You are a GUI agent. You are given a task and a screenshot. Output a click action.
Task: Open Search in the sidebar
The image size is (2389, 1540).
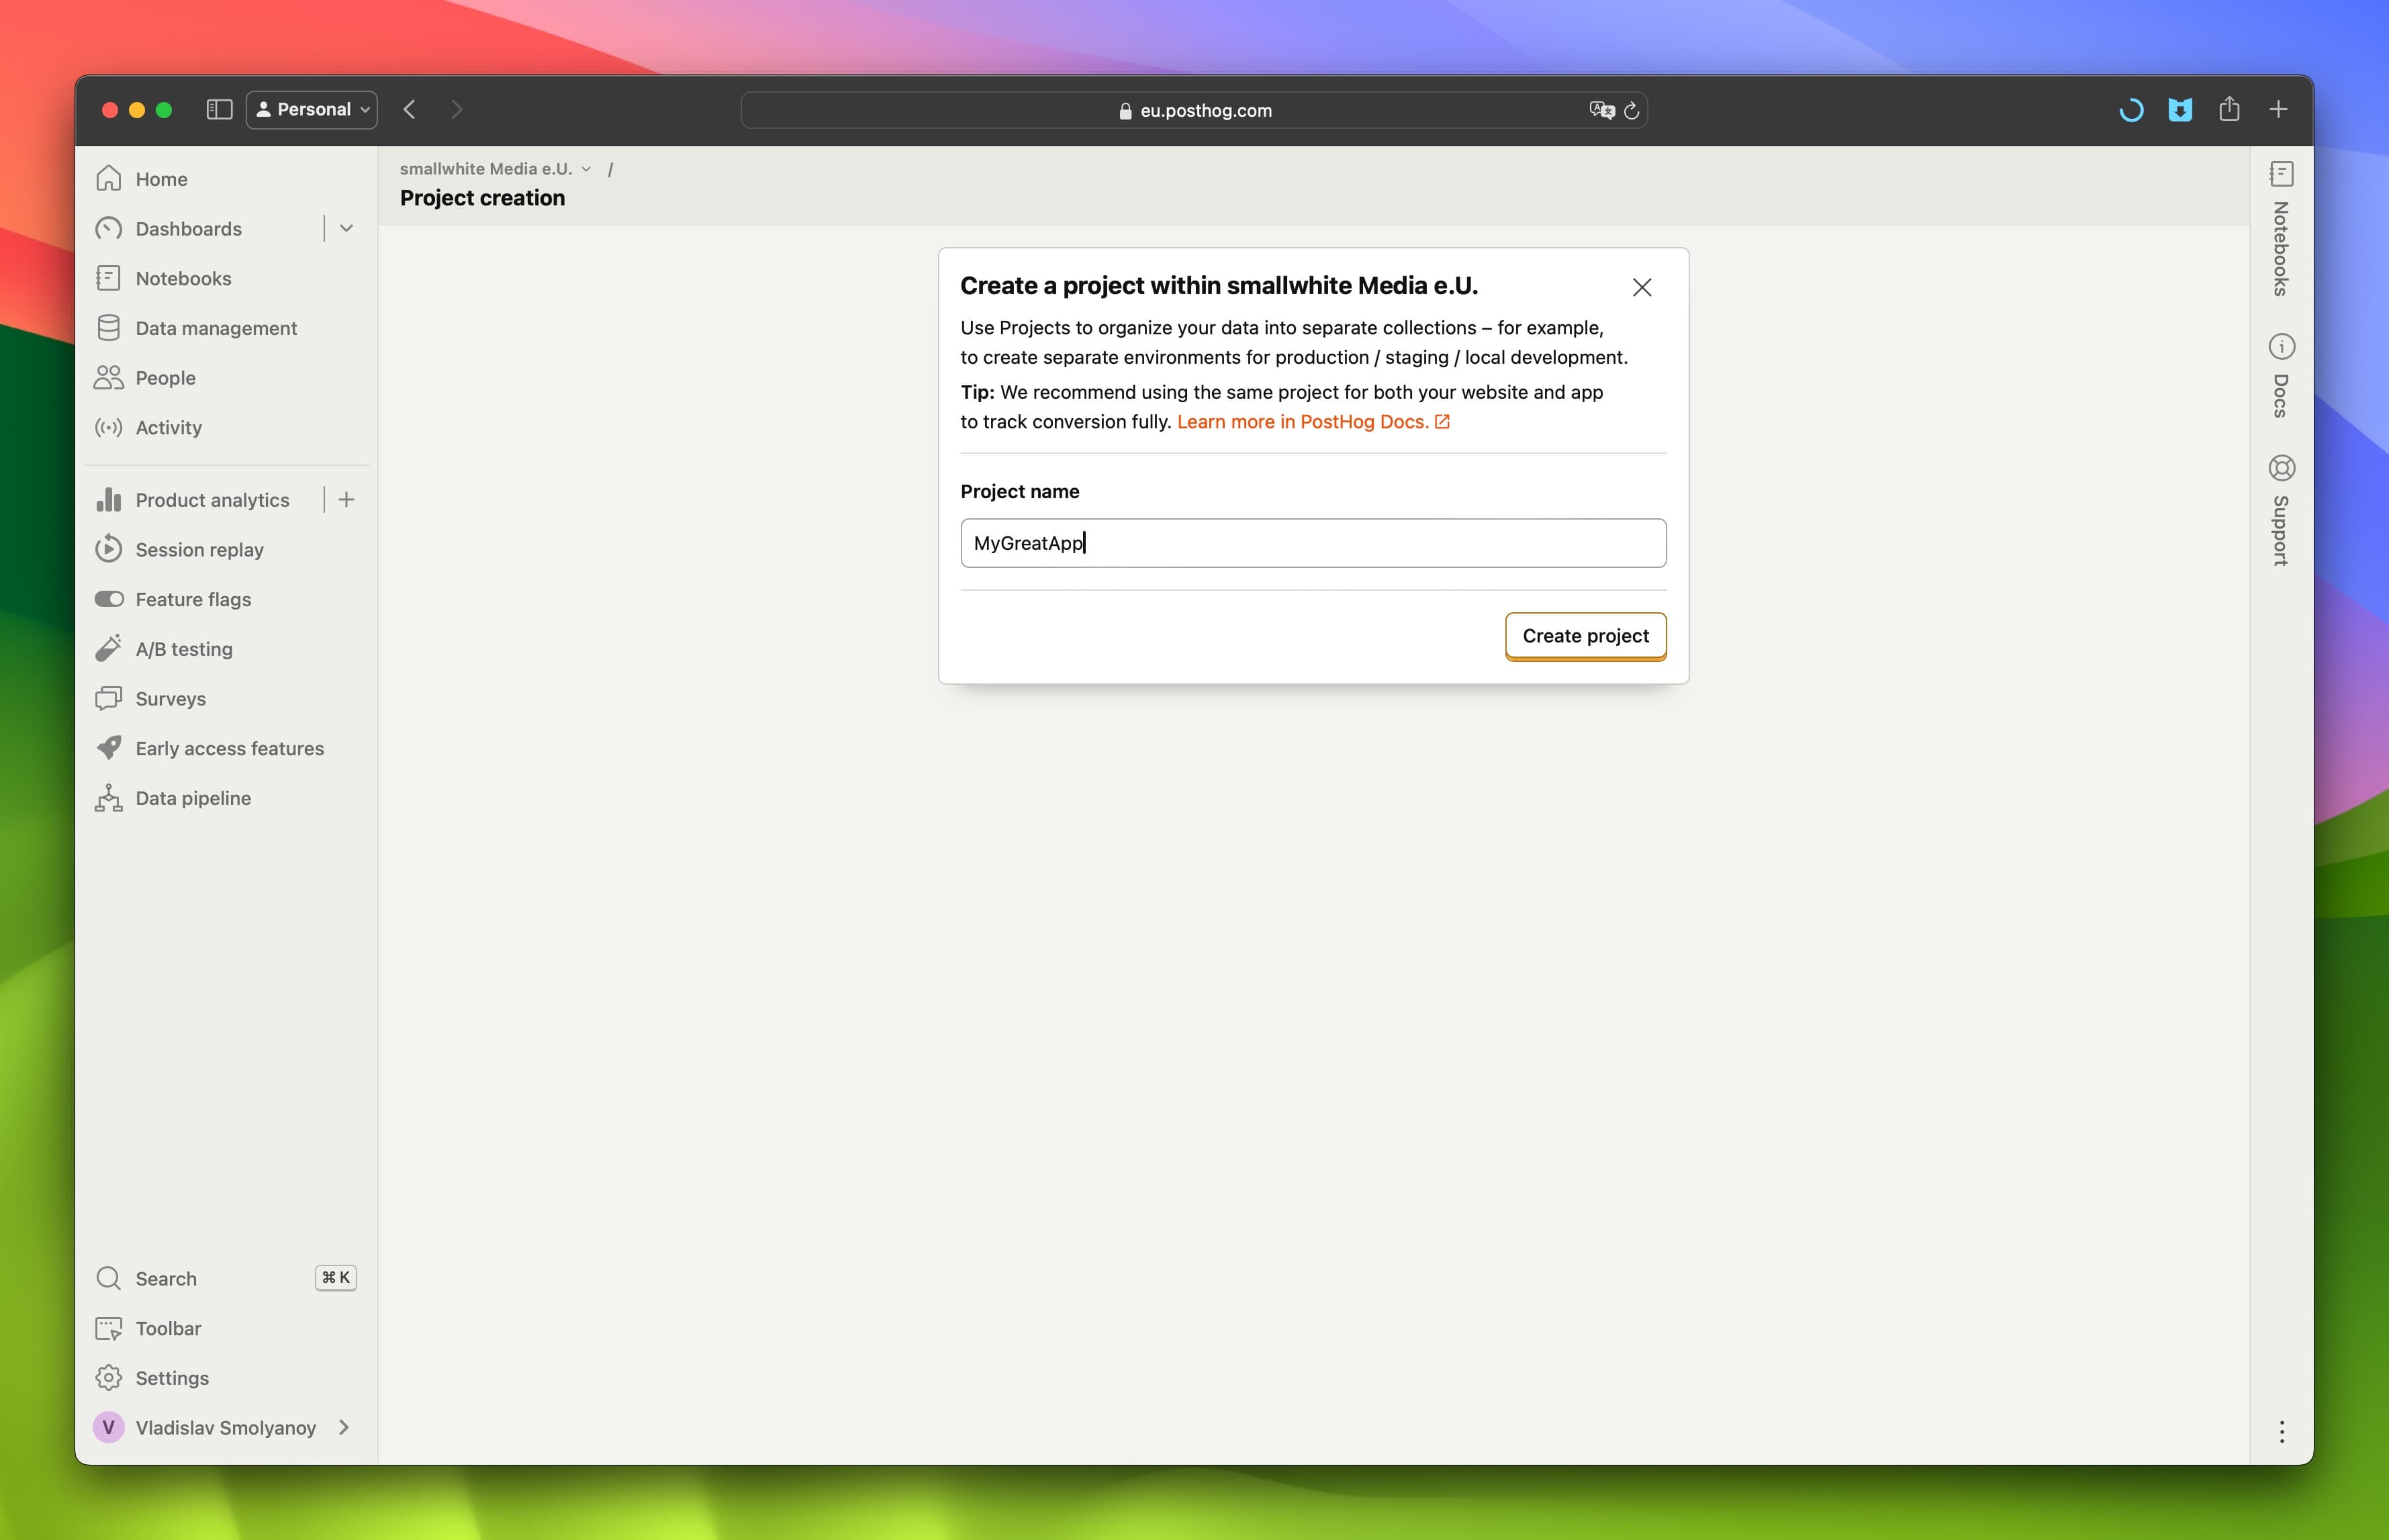point(227,1279)
